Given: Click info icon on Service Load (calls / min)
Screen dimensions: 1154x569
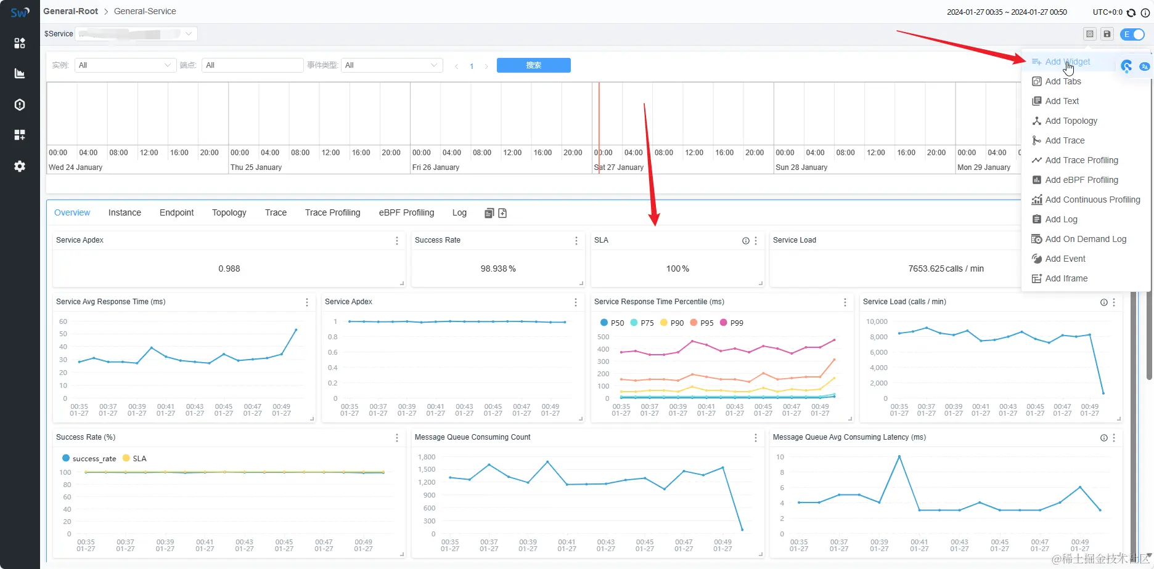Looking at the screenshot, I should pos(1104,302).
